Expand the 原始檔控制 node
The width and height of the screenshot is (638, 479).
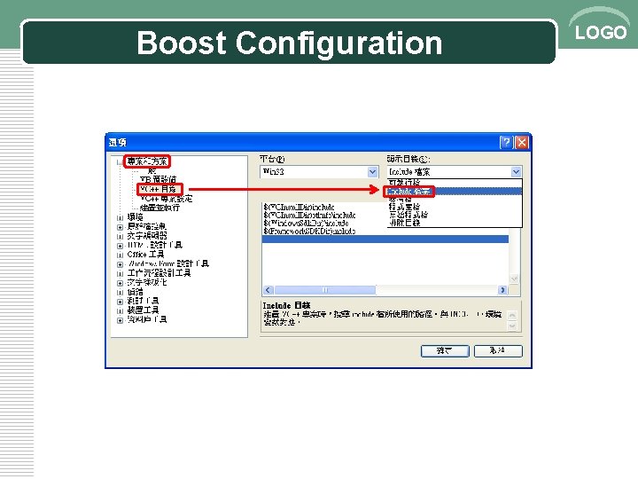(120, 227)
